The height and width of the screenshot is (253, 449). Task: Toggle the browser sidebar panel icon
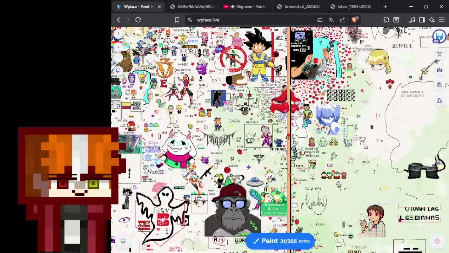click(422, 20)
